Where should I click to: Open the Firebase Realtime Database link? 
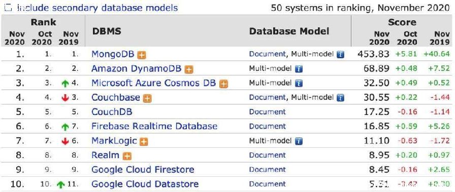154,126
